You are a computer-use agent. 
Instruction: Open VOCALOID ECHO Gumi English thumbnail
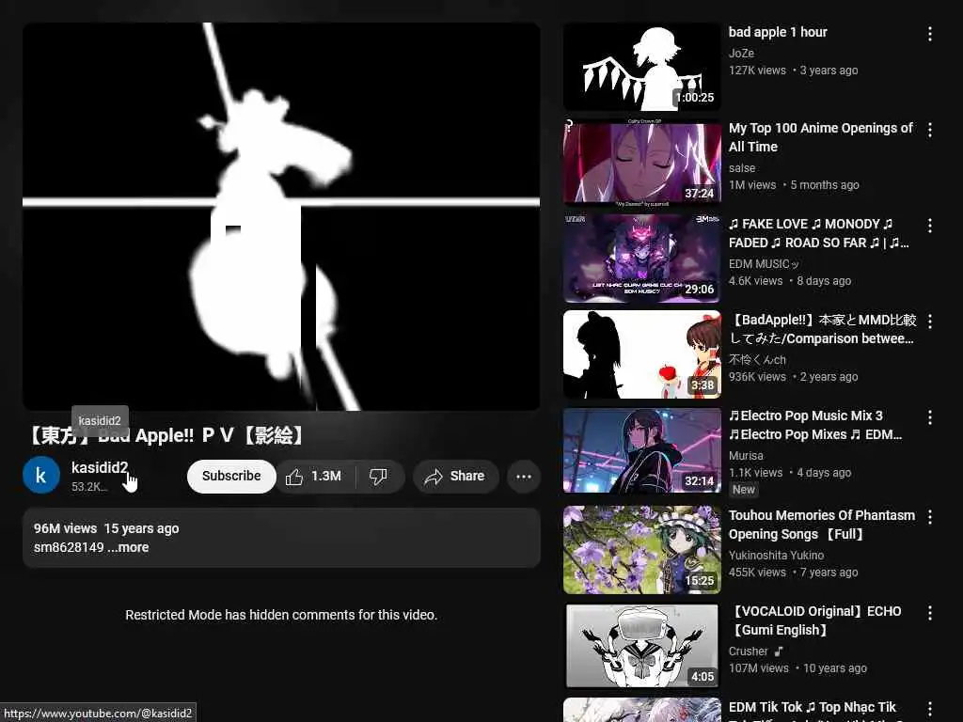pyautogui.click(x=641, y=646)
